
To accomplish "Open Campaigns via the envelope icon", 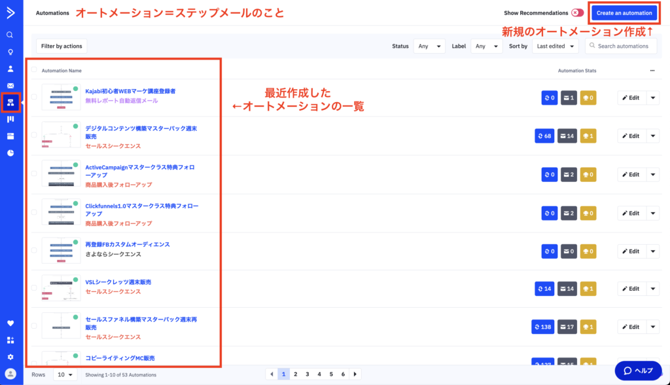I will [10, 86].
